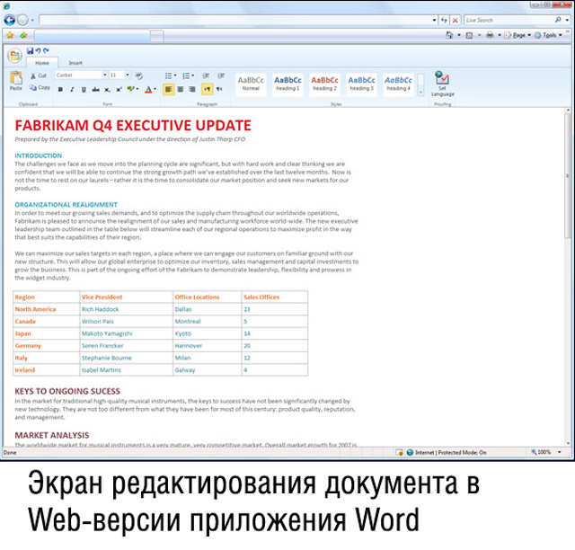Set right-to-left text direction
The height and width of the screenshot is (550, 575).
coord(219,89)
